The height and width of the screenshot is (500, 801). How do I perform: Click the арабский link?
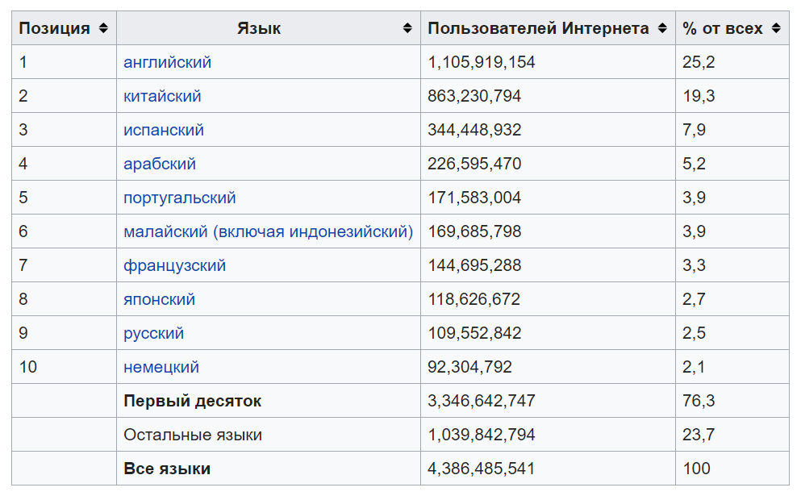coord(160,164)
